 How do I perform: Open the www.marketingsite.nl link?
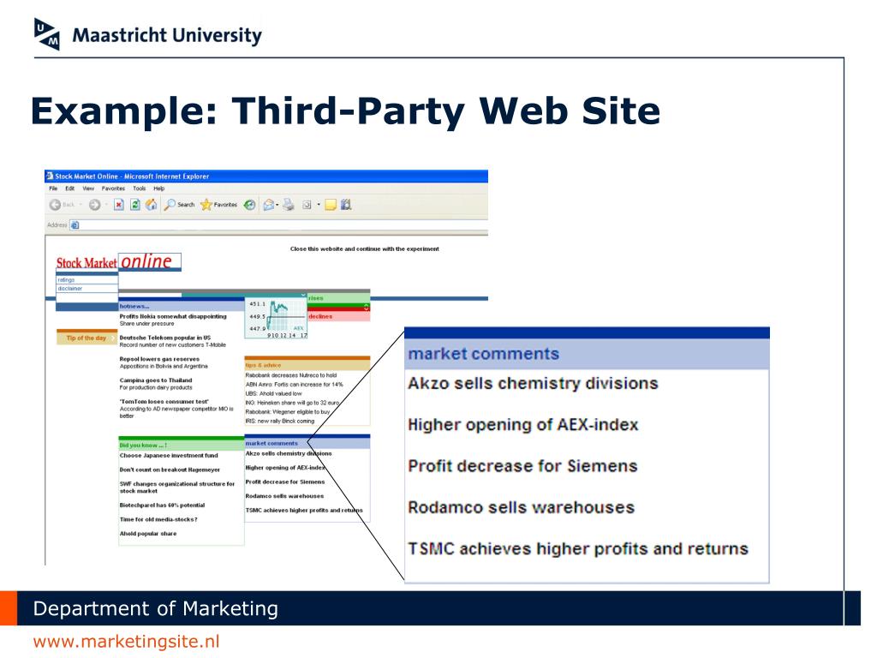(127, 641)
